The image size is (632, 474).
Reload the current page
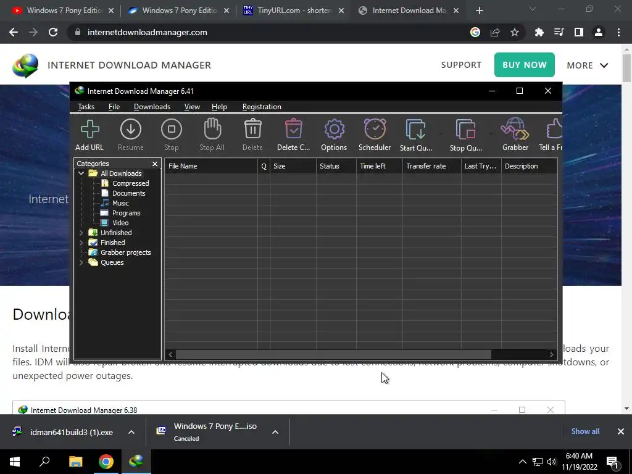pos(53,32)
